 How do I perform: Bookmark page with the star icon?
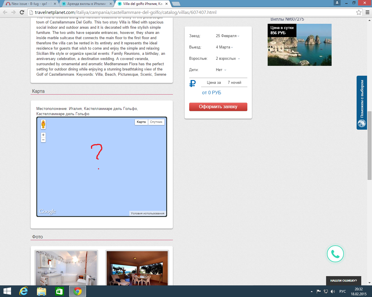tap(359, 12)
